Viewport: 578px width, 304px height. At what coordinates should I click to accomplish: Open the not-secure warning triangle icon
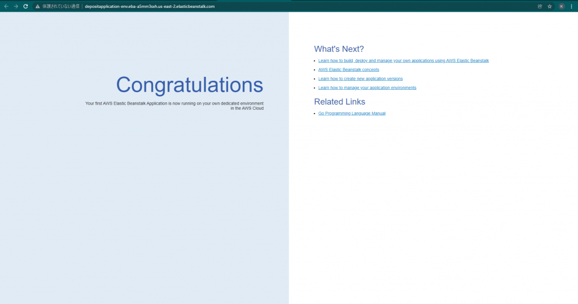[x=38, y=6]
